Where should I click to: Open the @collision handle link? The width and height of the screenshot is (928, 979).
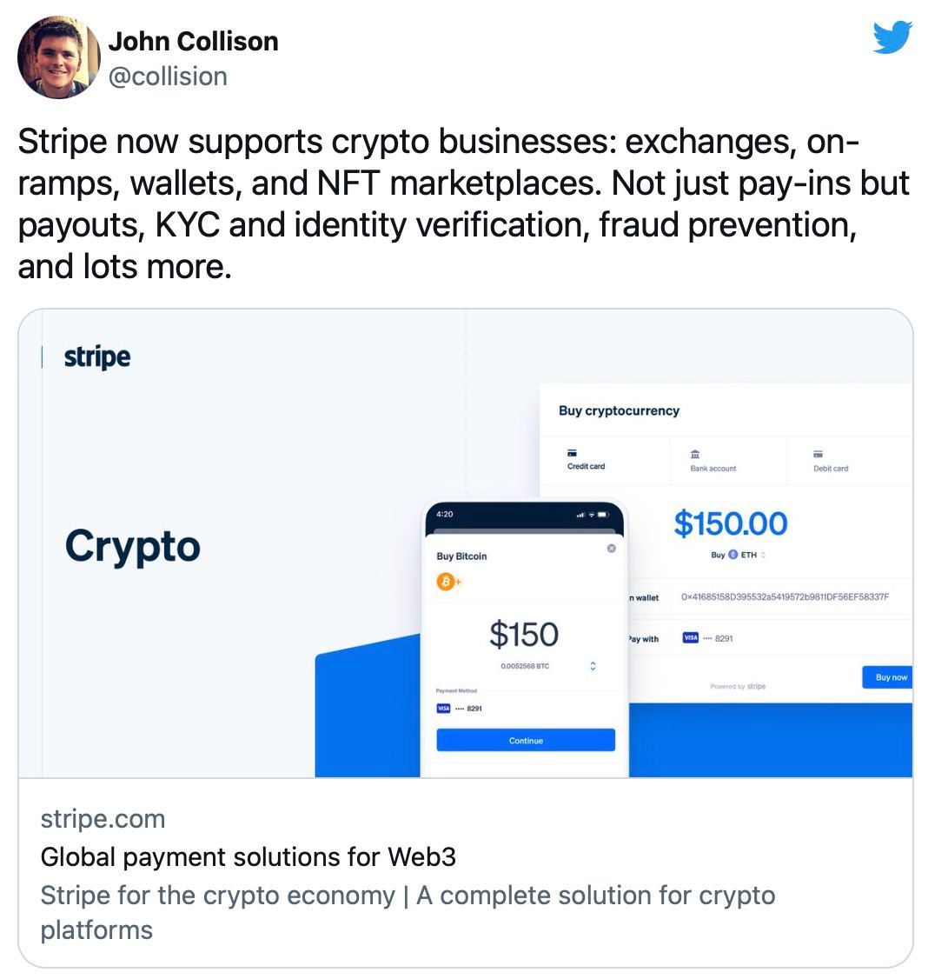click(x=168, y=77)
